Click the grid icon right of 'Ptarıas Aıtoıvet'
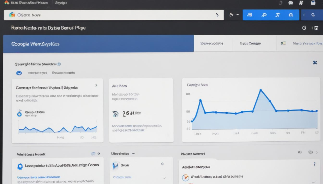The width and height of the screenshot is (323, 184). tap(310, 152)
